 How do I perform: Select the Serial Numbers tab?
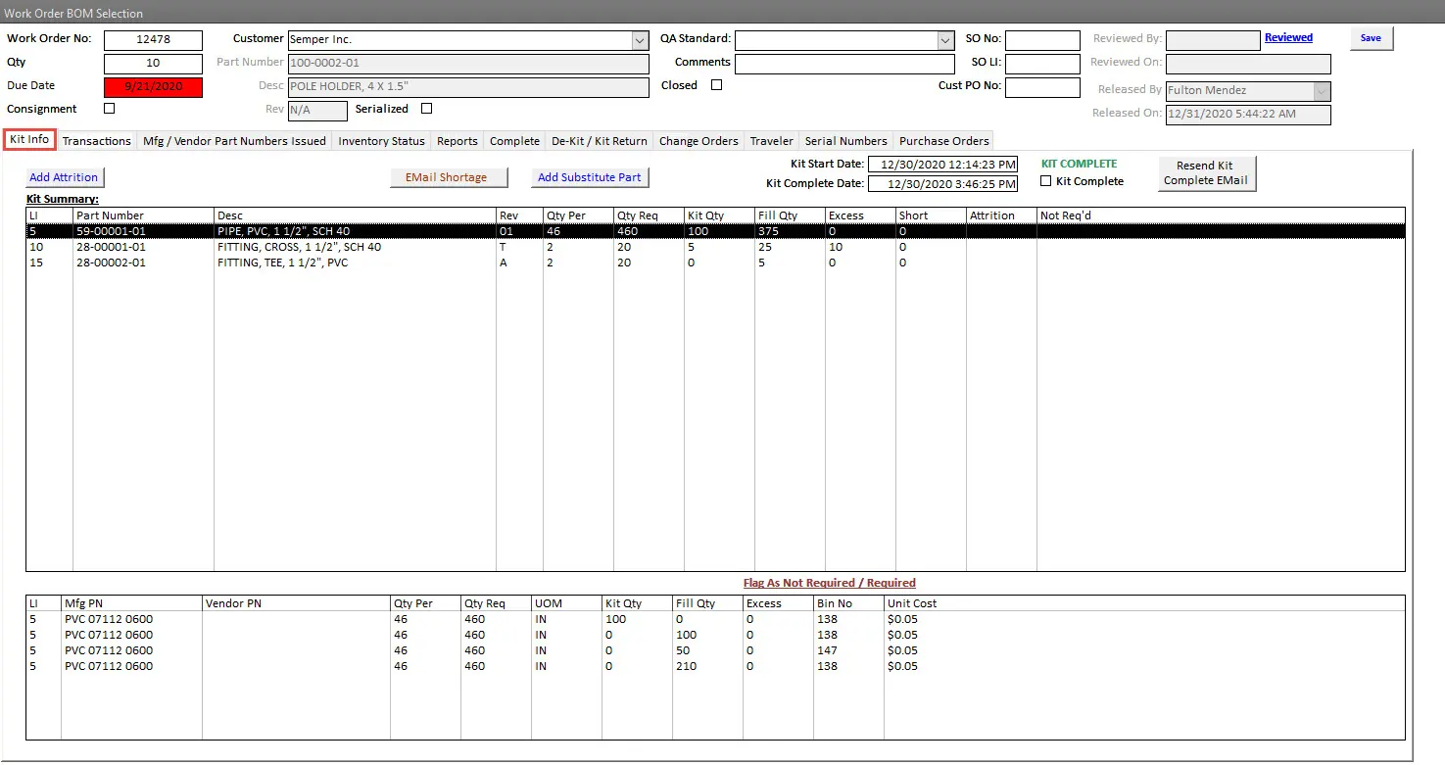click(x=845, y=141)
